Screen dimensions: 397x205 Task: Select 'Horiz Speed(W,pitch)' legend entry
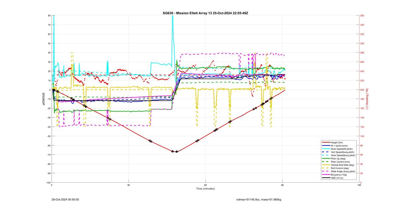(342, 149)
